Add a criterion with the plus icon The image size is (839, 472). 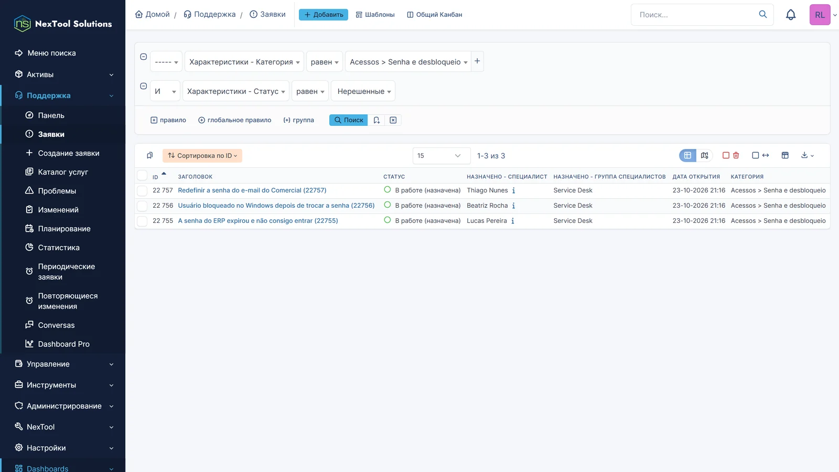[x=477, y=61]
